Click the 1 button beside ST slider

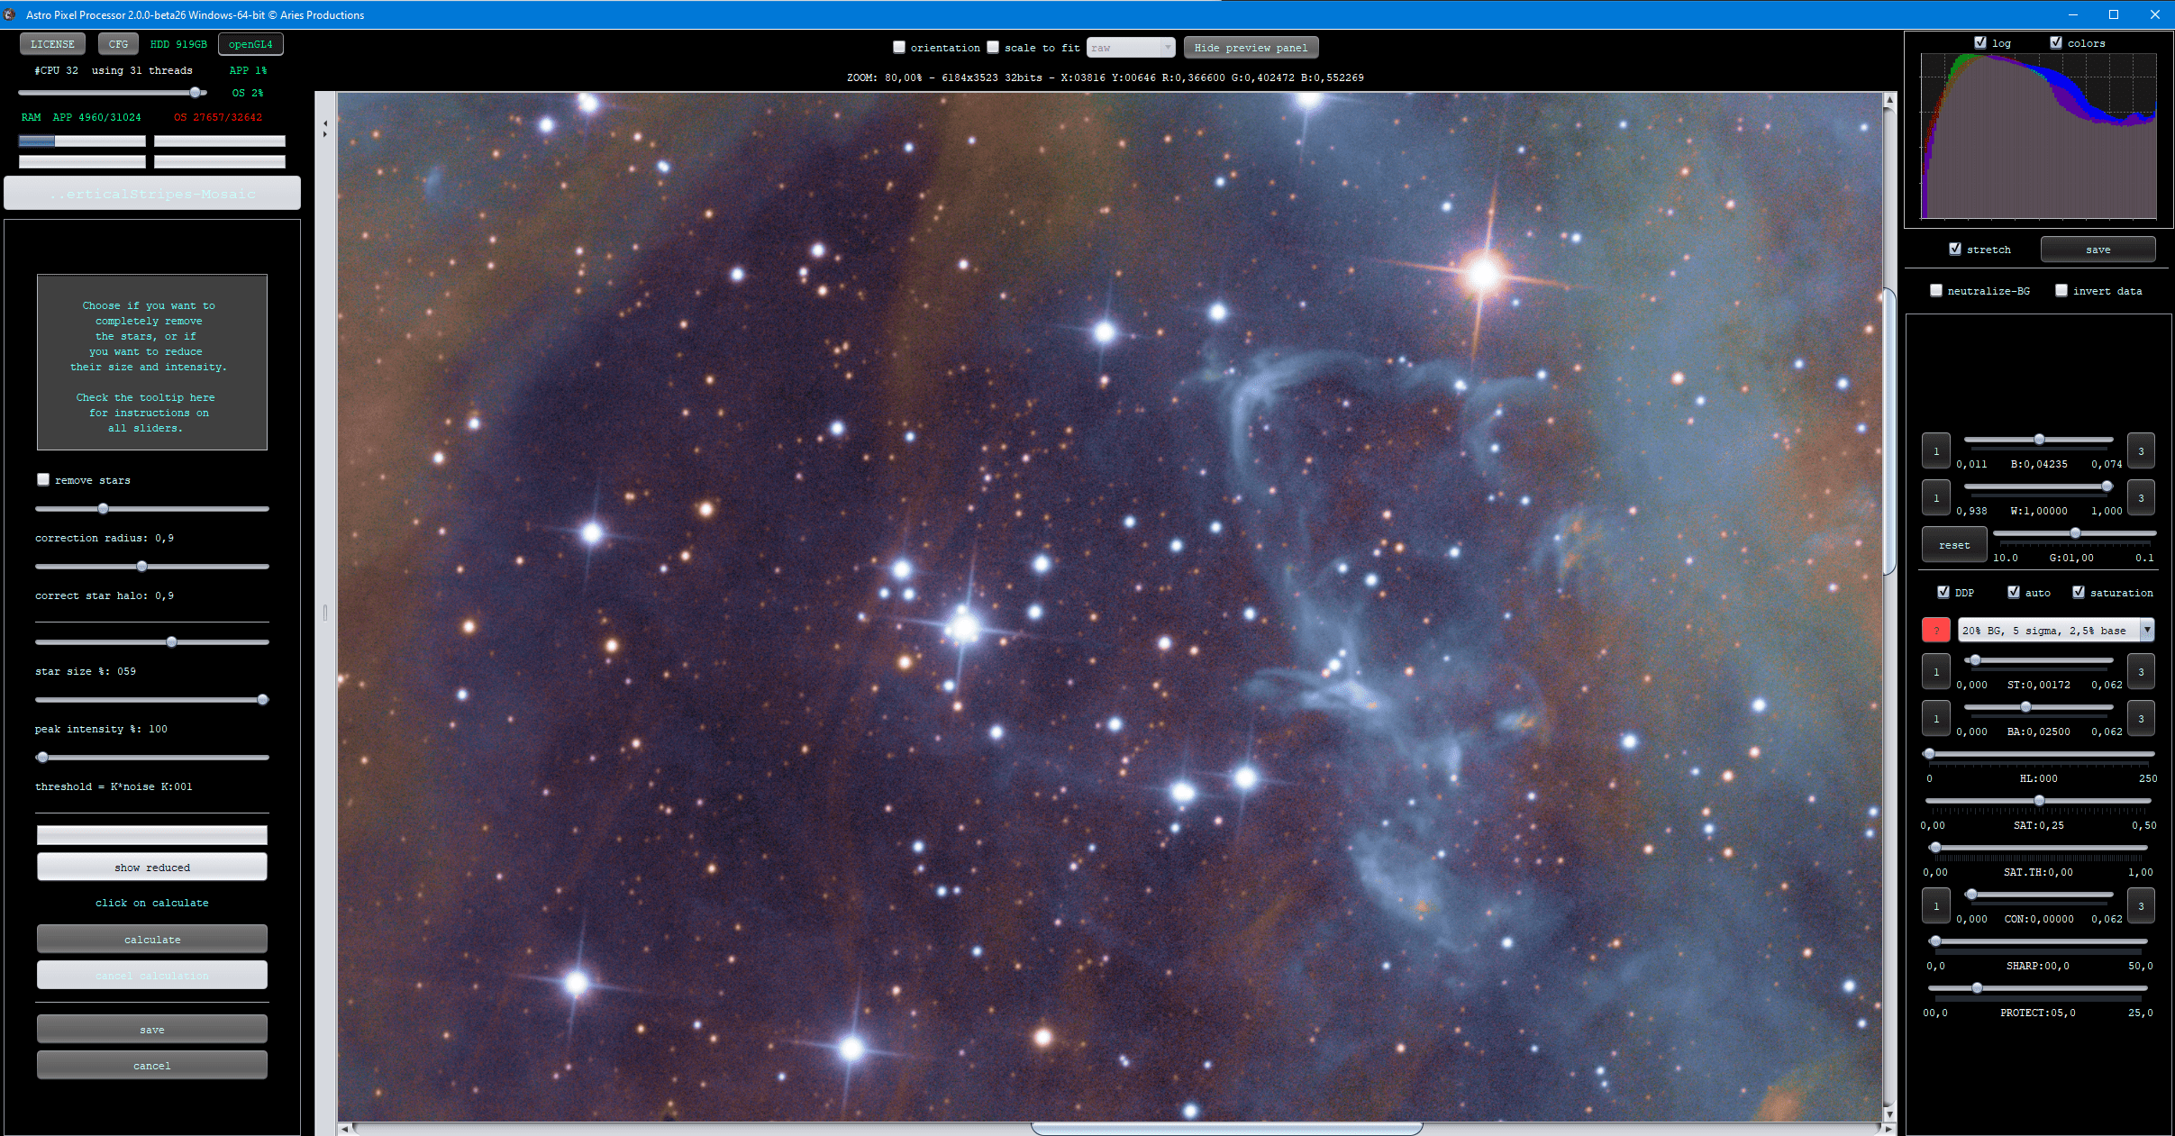pyautogui.click(x=1935, y=671)
